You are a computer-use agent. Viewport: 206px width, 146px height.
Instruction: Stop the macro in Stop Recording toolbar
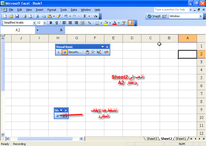57,116
